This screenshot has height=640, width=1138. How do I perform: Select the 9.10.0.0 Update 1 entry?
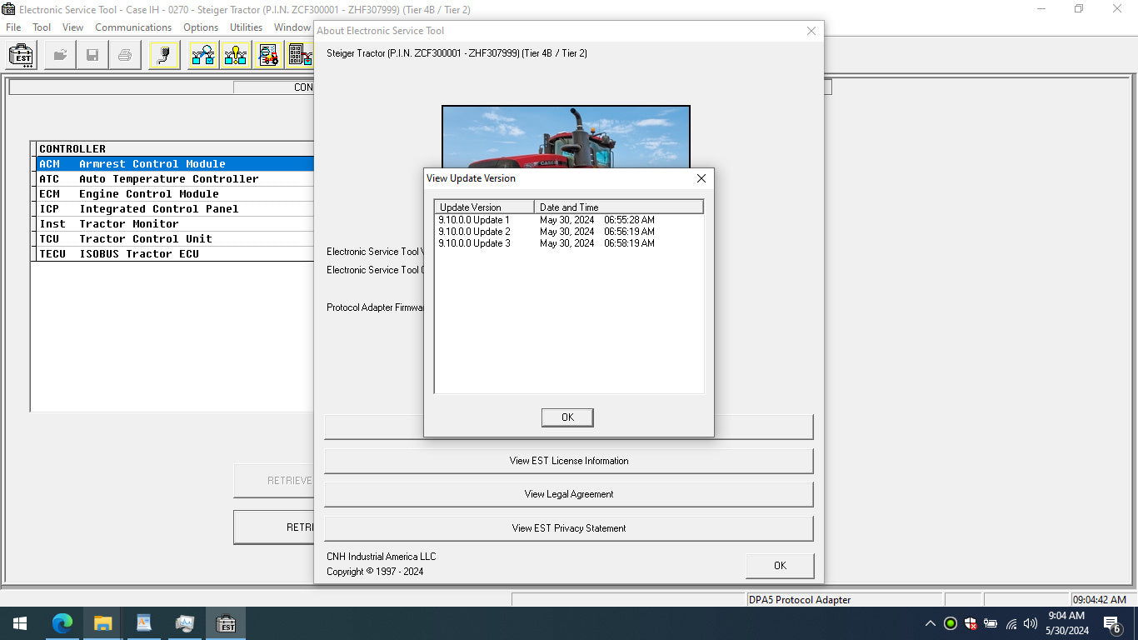[474, 220]
